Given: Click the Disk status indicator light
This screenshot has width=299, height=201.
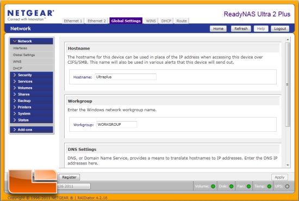Looking at the screenshot, I should click(x=231, y=186).
